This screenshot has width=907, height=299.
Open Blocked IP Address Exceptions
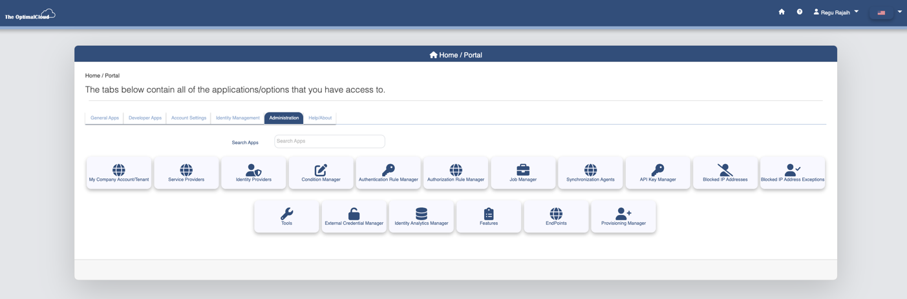[x=793, y=173]
